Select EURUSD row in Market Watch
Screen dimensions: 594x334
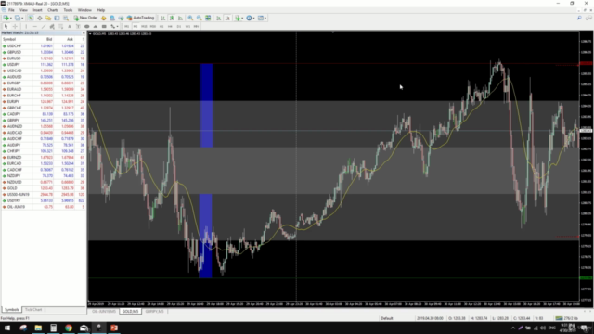click(x=44, y=58)
